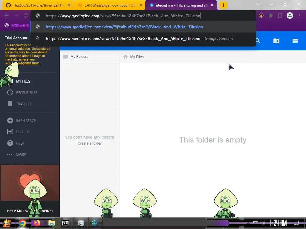Switch to grid view icon
Viewport: 306px width, 229px height.
pos(295,41)
